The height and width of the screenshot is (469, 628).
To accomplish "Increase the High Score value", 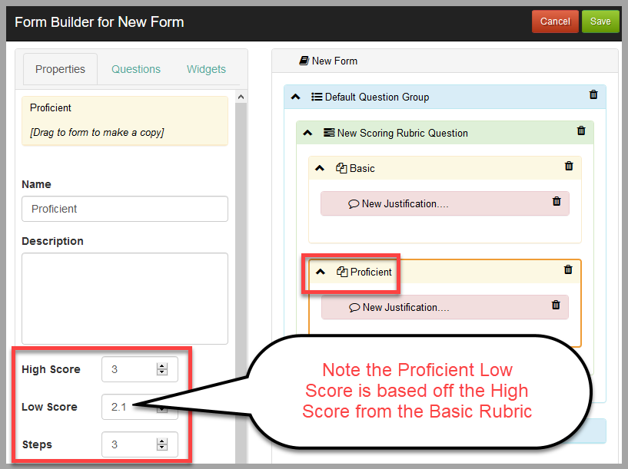I will (162, 366).
